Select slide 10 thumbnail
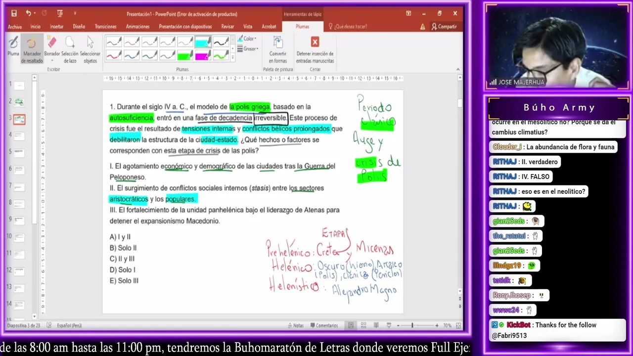633x356 pixels. (x=19, y=237)
